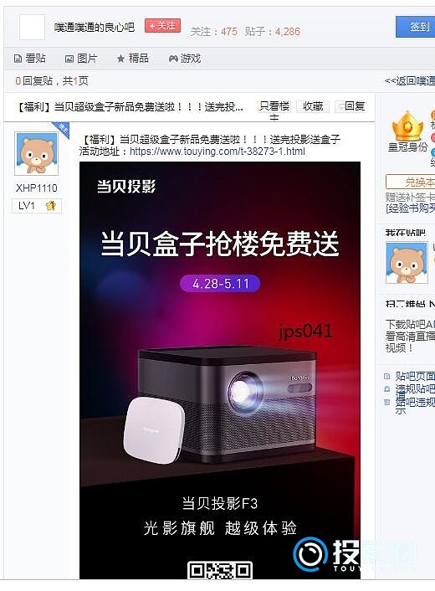Open the 当贝盒子抢楼免费送 poster image
The height and width of the screenshot is (591, 435).
click(220, 371)
